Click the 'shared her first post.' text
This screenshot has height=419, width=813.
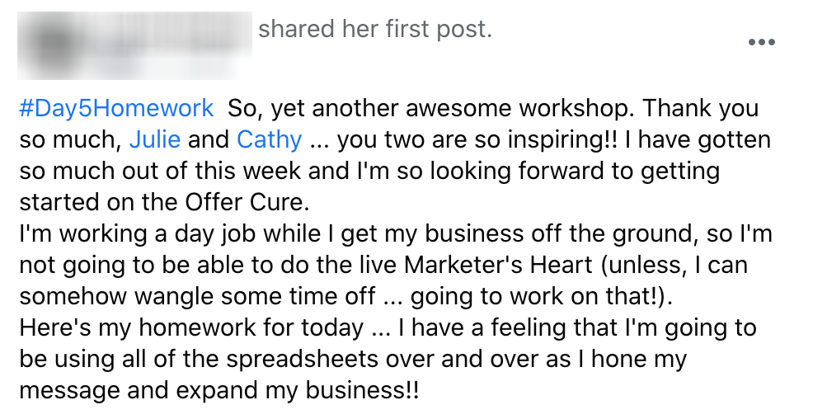375,29
